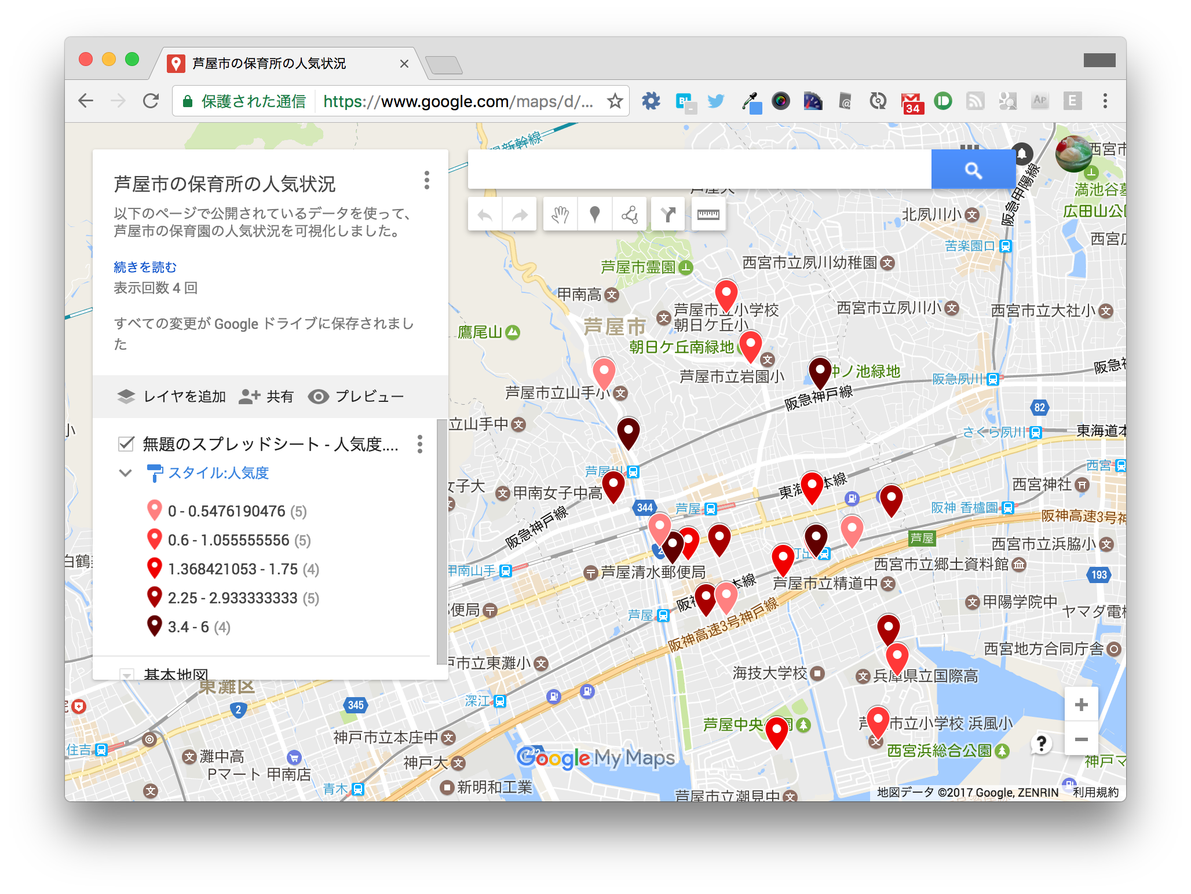
Task: Click the notifications bell icon
Action: (x=1022, y=153)
